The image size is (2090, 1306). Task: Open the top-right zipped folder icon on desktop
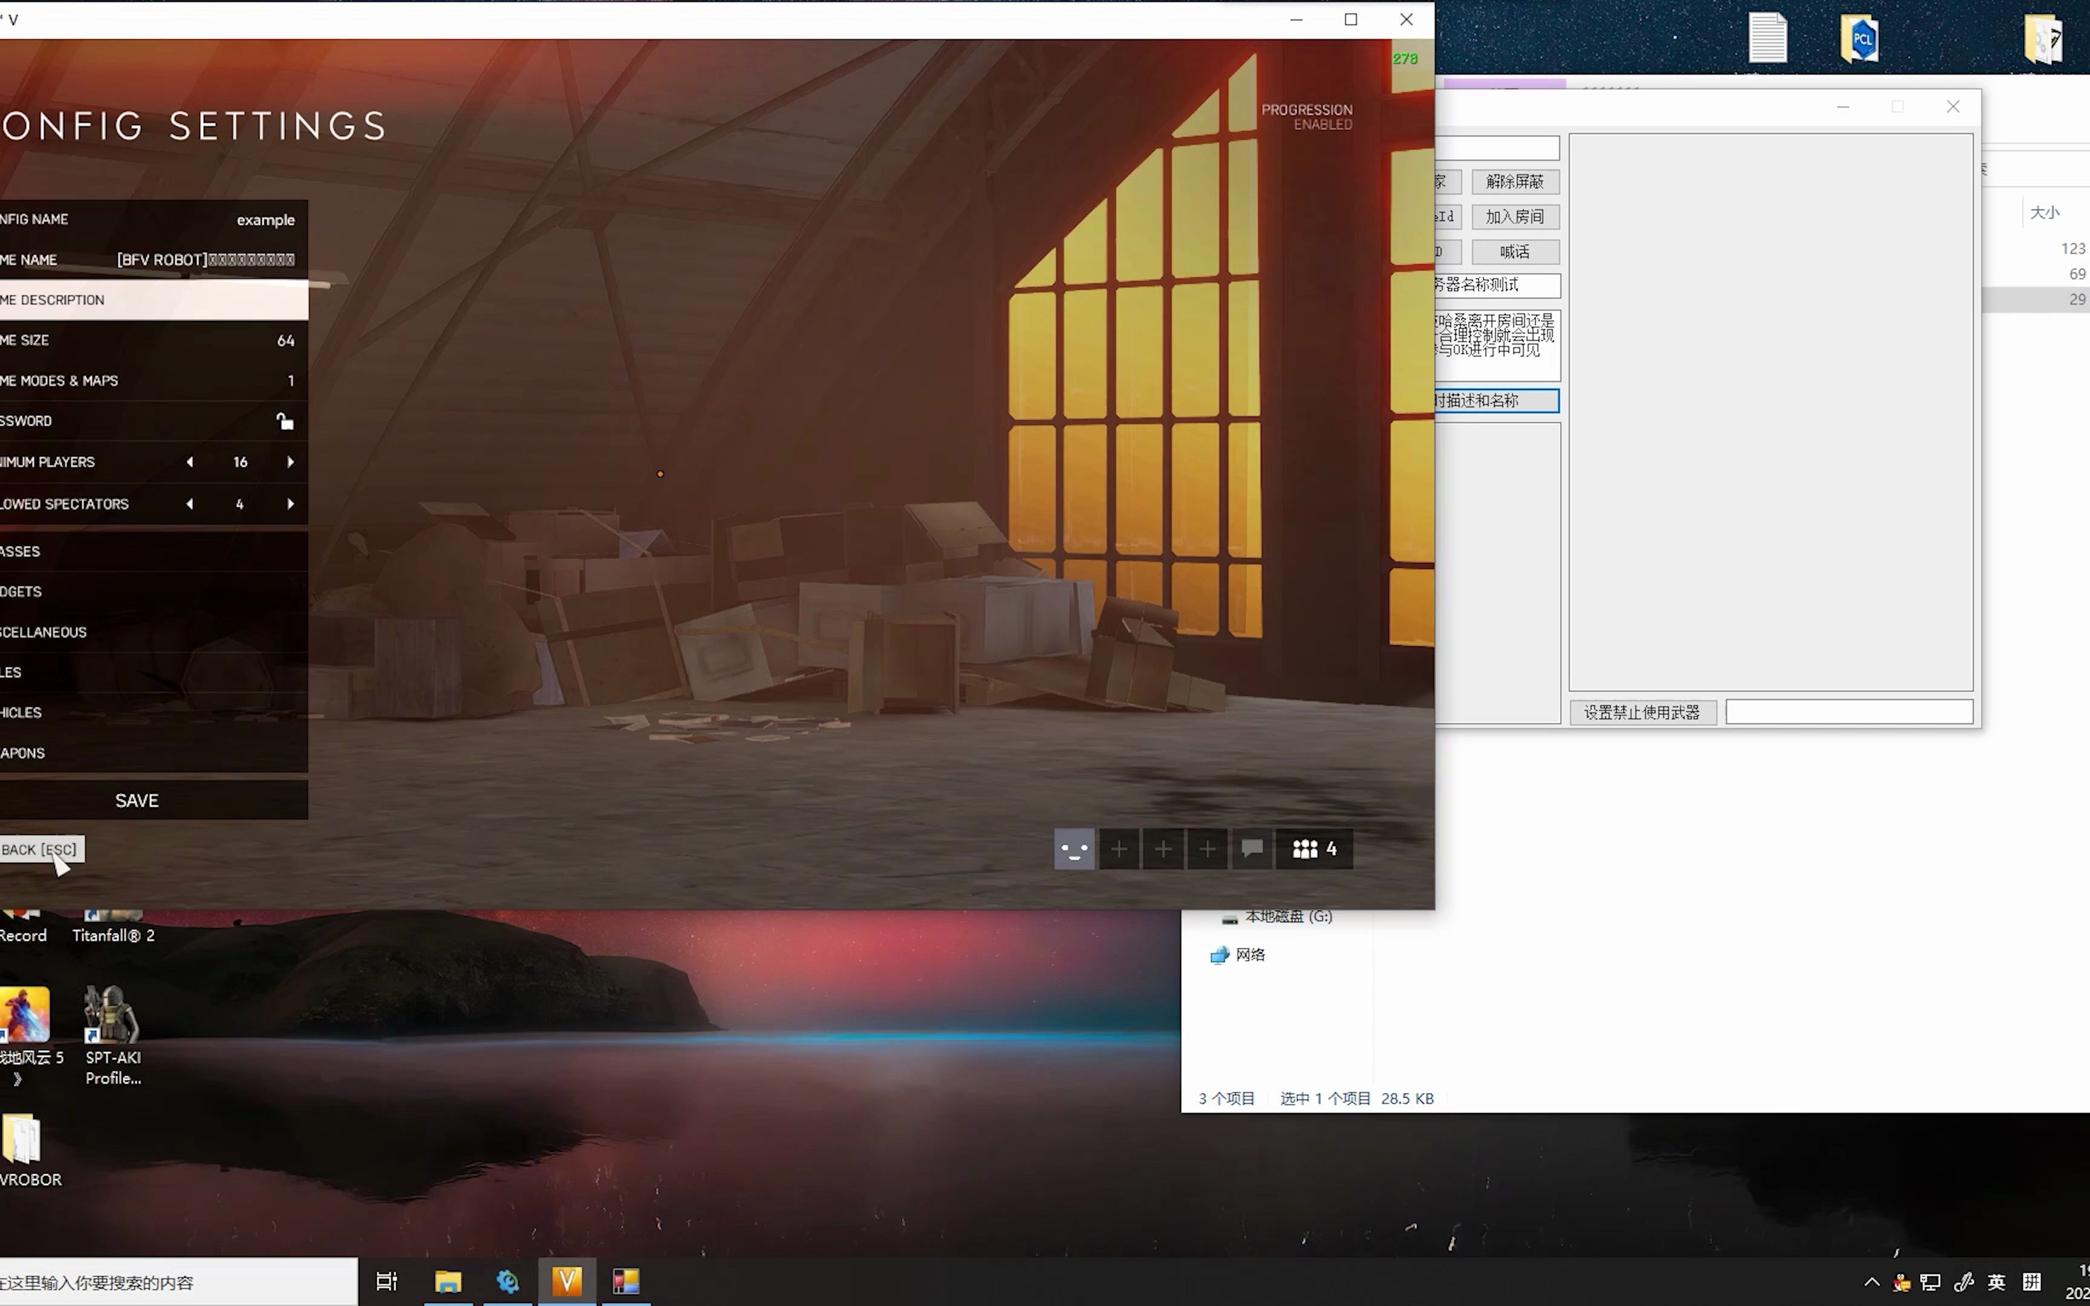coord(2043,39)
